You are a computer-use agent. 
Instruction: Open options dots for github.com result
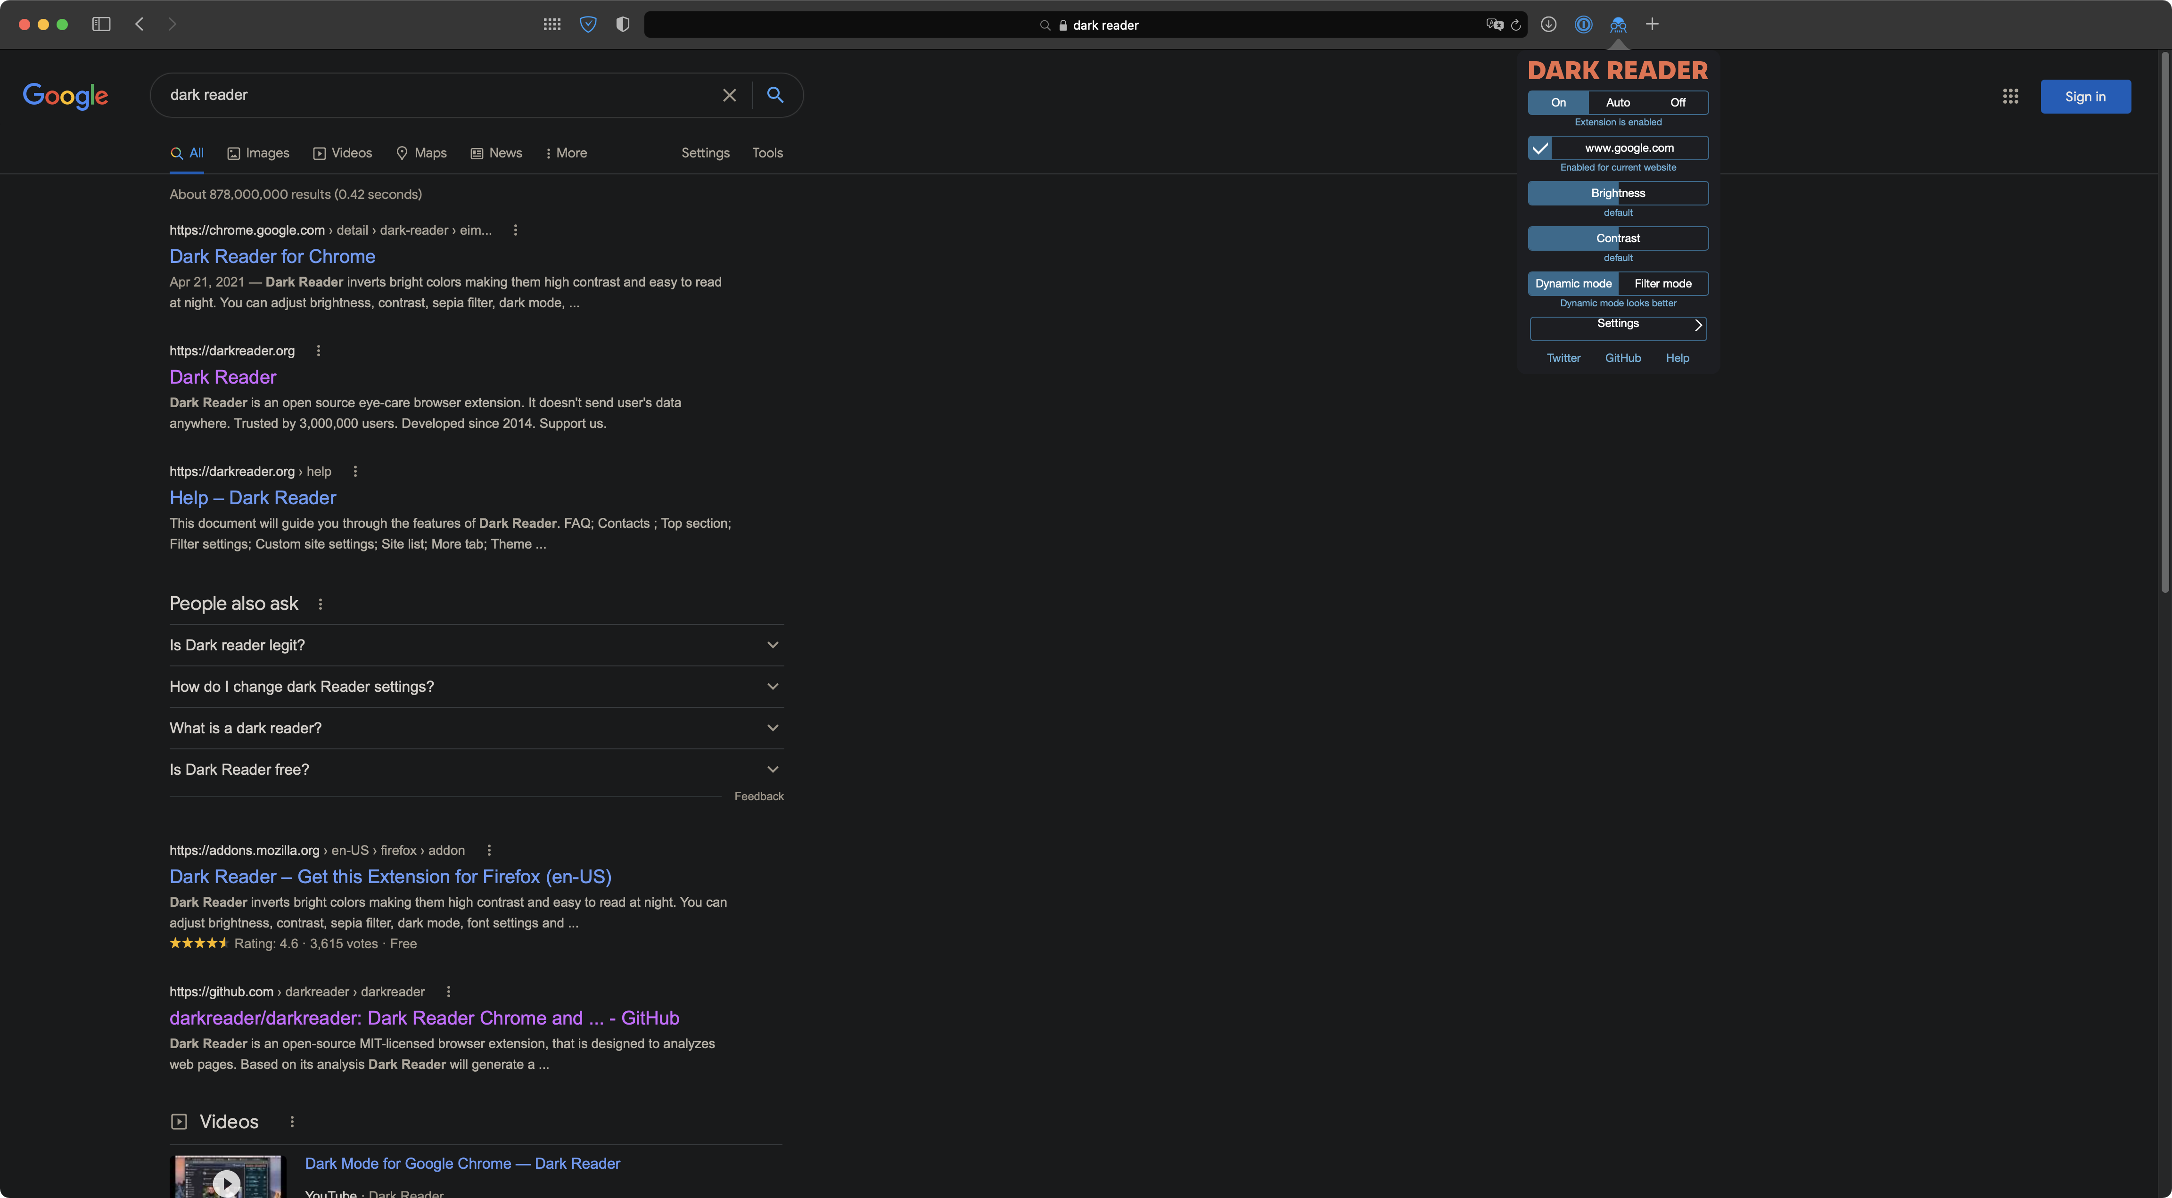click(x=449, y=992)
